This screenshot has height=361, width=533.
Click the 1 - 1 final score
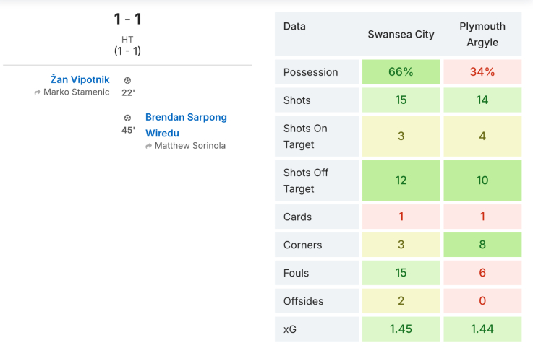pyautogui.click(x=127, y=19)
